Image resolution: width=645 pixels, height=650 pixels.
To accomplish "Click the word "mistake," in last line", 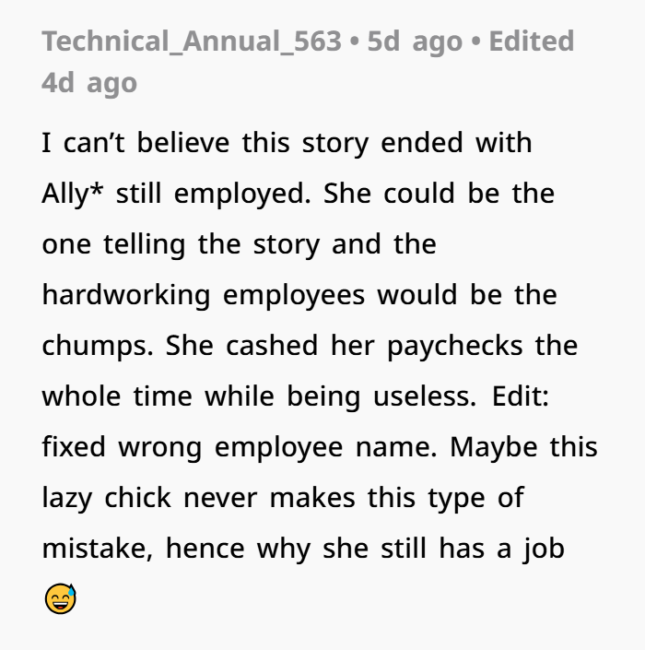I will pyautogui.click(x=98, y=549).
